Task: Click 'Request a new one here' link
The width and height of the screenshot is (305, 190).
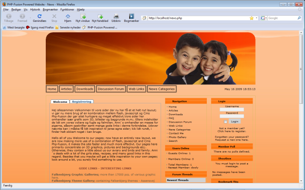Action: point(232,140)
